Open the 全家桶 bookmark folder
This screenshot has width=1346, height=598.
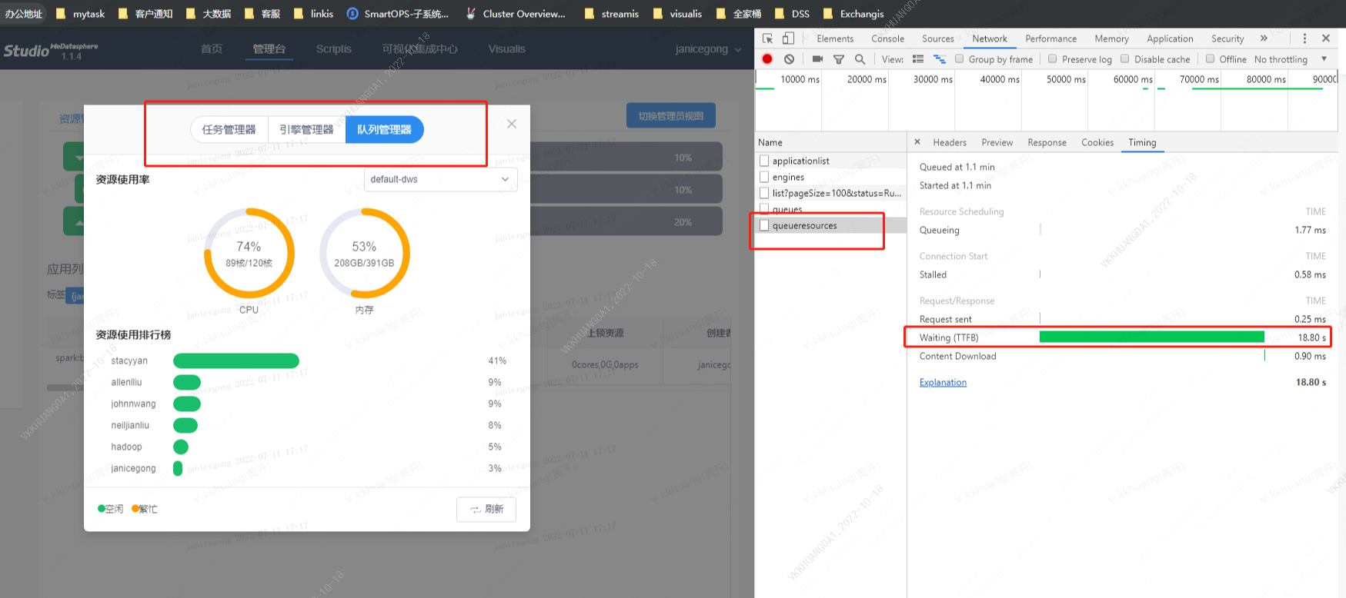pyautogui.click(x=739, y=14)
